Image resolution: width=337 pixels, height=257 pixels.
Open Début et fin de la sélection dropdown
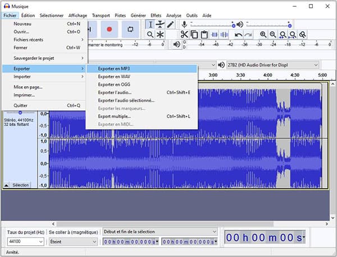click(160, 231)
